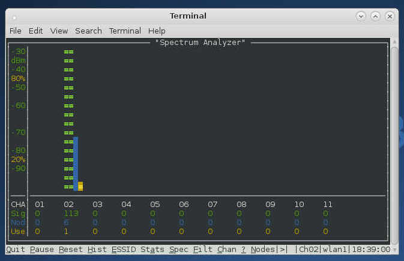
Task: Click Reset in the bottom command bar
Action: point(71,250)
